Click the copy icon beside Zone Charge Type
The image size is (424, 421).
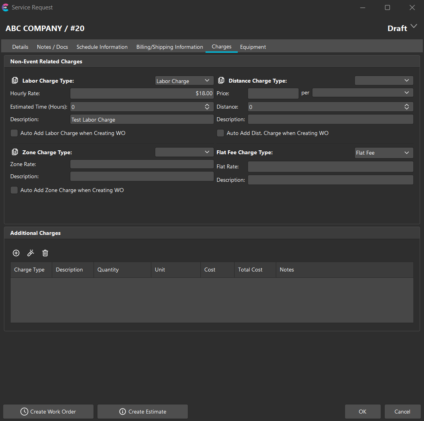[15, 152]
